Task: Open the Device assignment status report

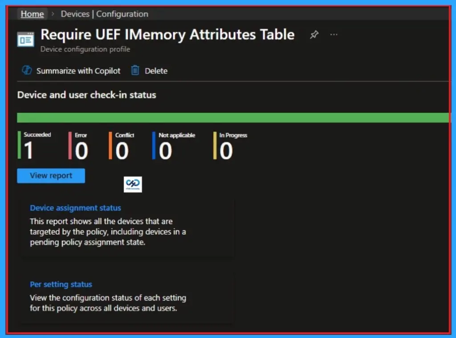Action: [75, 208]
